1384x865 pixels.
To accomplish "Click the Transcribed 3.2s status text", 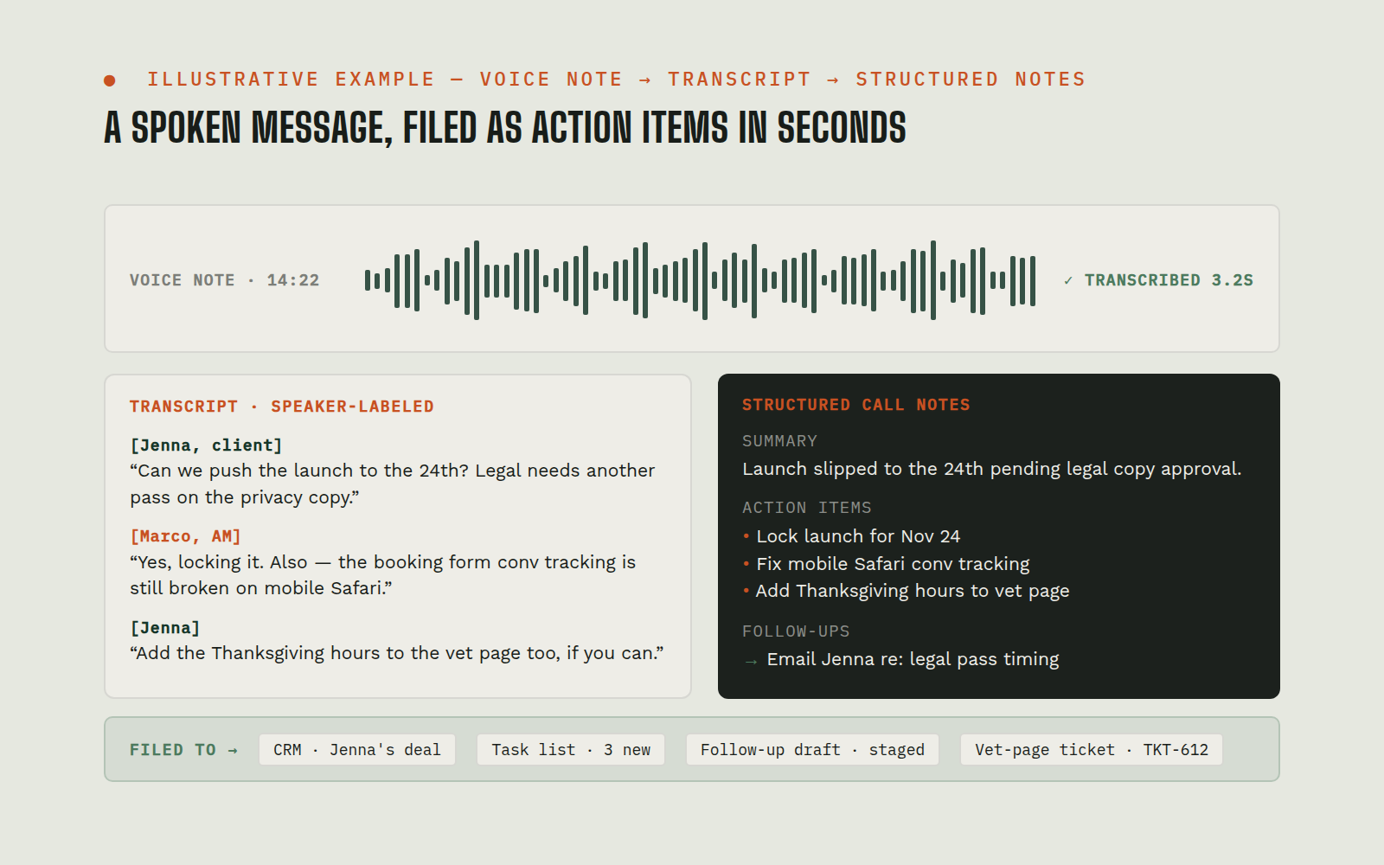I will pos(1169,280).
